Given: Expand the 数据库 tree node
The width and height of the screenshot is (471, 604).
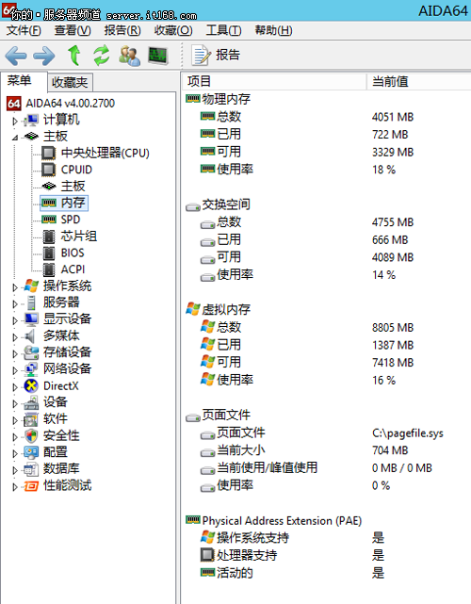Looking at the screenshot, I should [15, 470].
